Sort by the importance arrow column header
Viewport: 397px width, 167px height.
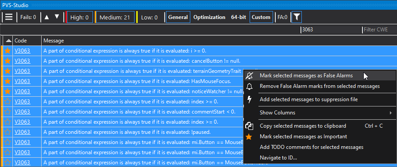(x=8, y=40)
